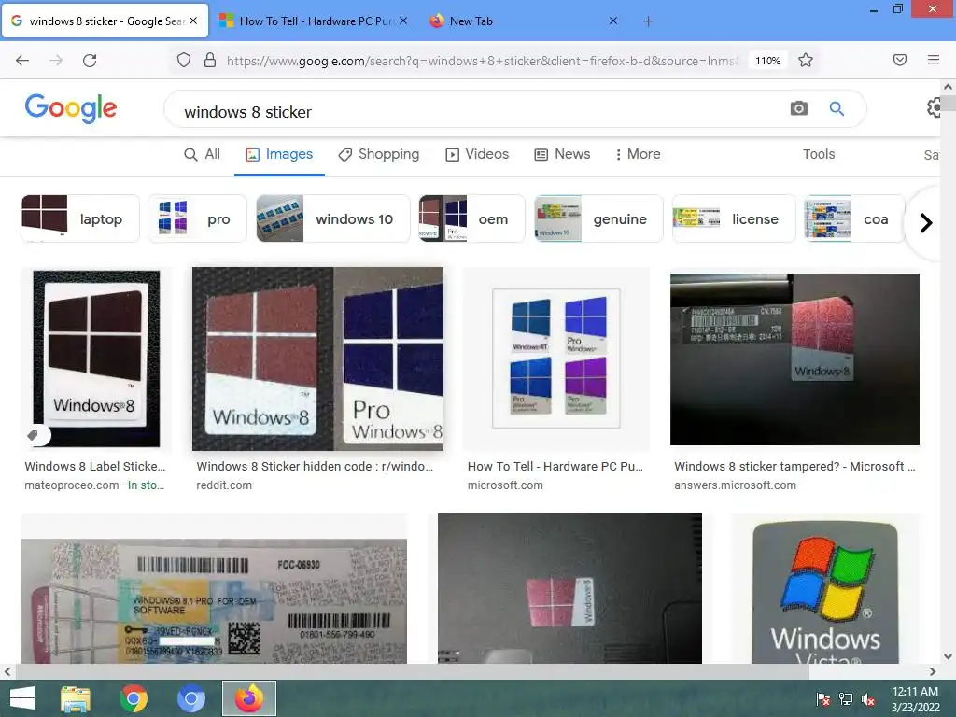Open 'How To Tell - Hardware PC Pu...' result link
The width and height of the screenshot is (956, 717).
point(555,467)
